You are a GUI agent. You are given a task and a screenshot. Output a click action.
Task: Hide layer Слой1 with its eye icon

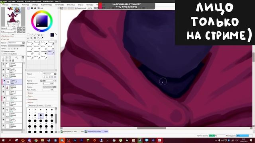point(4,126)
